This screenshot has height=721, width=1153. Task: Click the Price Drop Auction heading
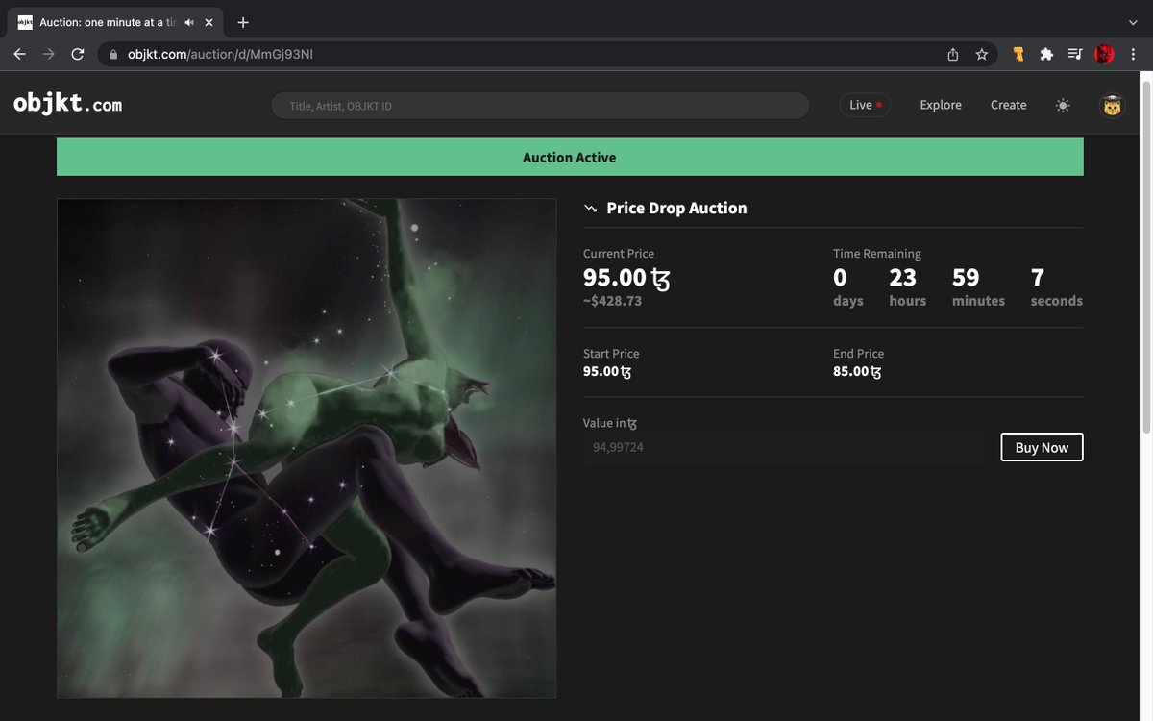tap(676, 208)
